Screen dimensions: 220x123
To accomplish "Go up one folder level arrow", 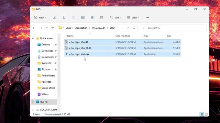I will coord(53,28).
